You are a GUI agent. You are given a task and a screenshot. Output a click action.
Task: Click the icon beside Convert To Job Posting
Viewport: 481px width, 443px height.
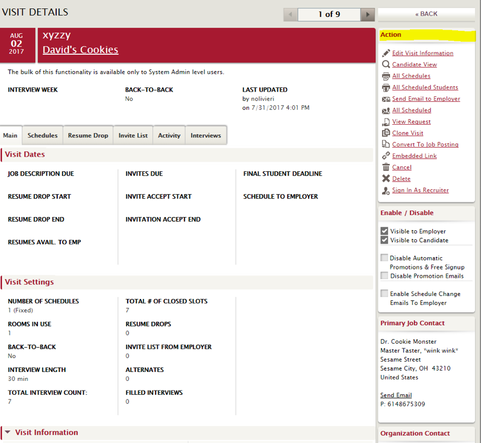point(386,144)
